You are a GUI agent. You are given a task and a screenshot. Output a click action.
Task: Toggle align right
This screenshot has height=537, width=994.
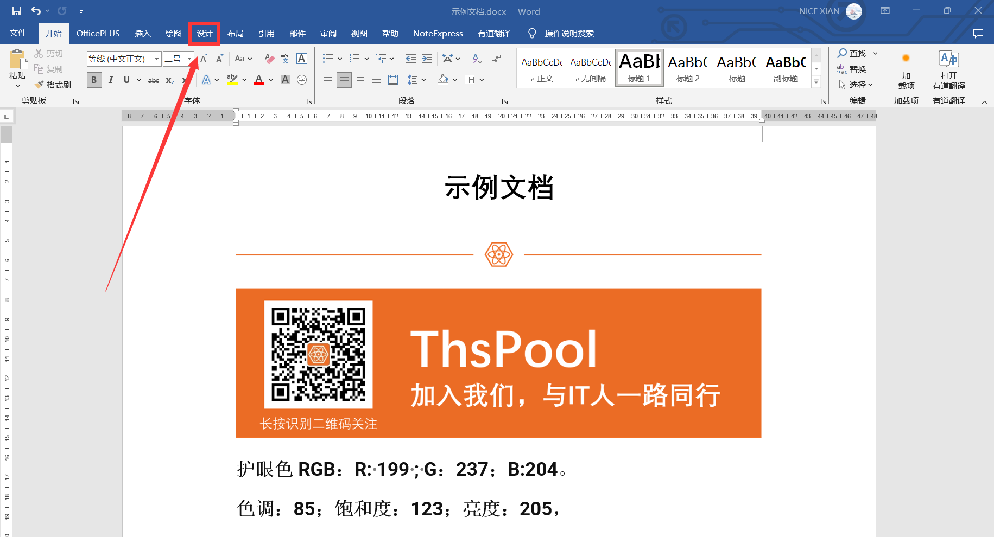pyautogui.click(x=360, y=80)
